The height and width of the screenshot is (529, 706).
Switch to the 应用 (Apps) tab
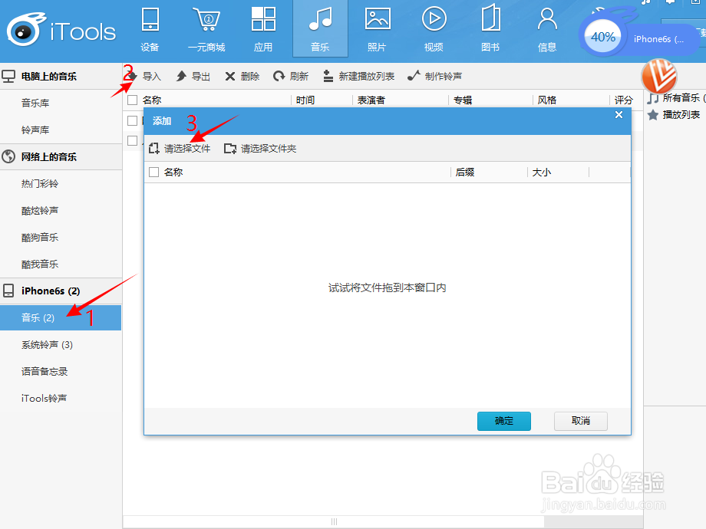pyautogui.click(x=263, y=29)
